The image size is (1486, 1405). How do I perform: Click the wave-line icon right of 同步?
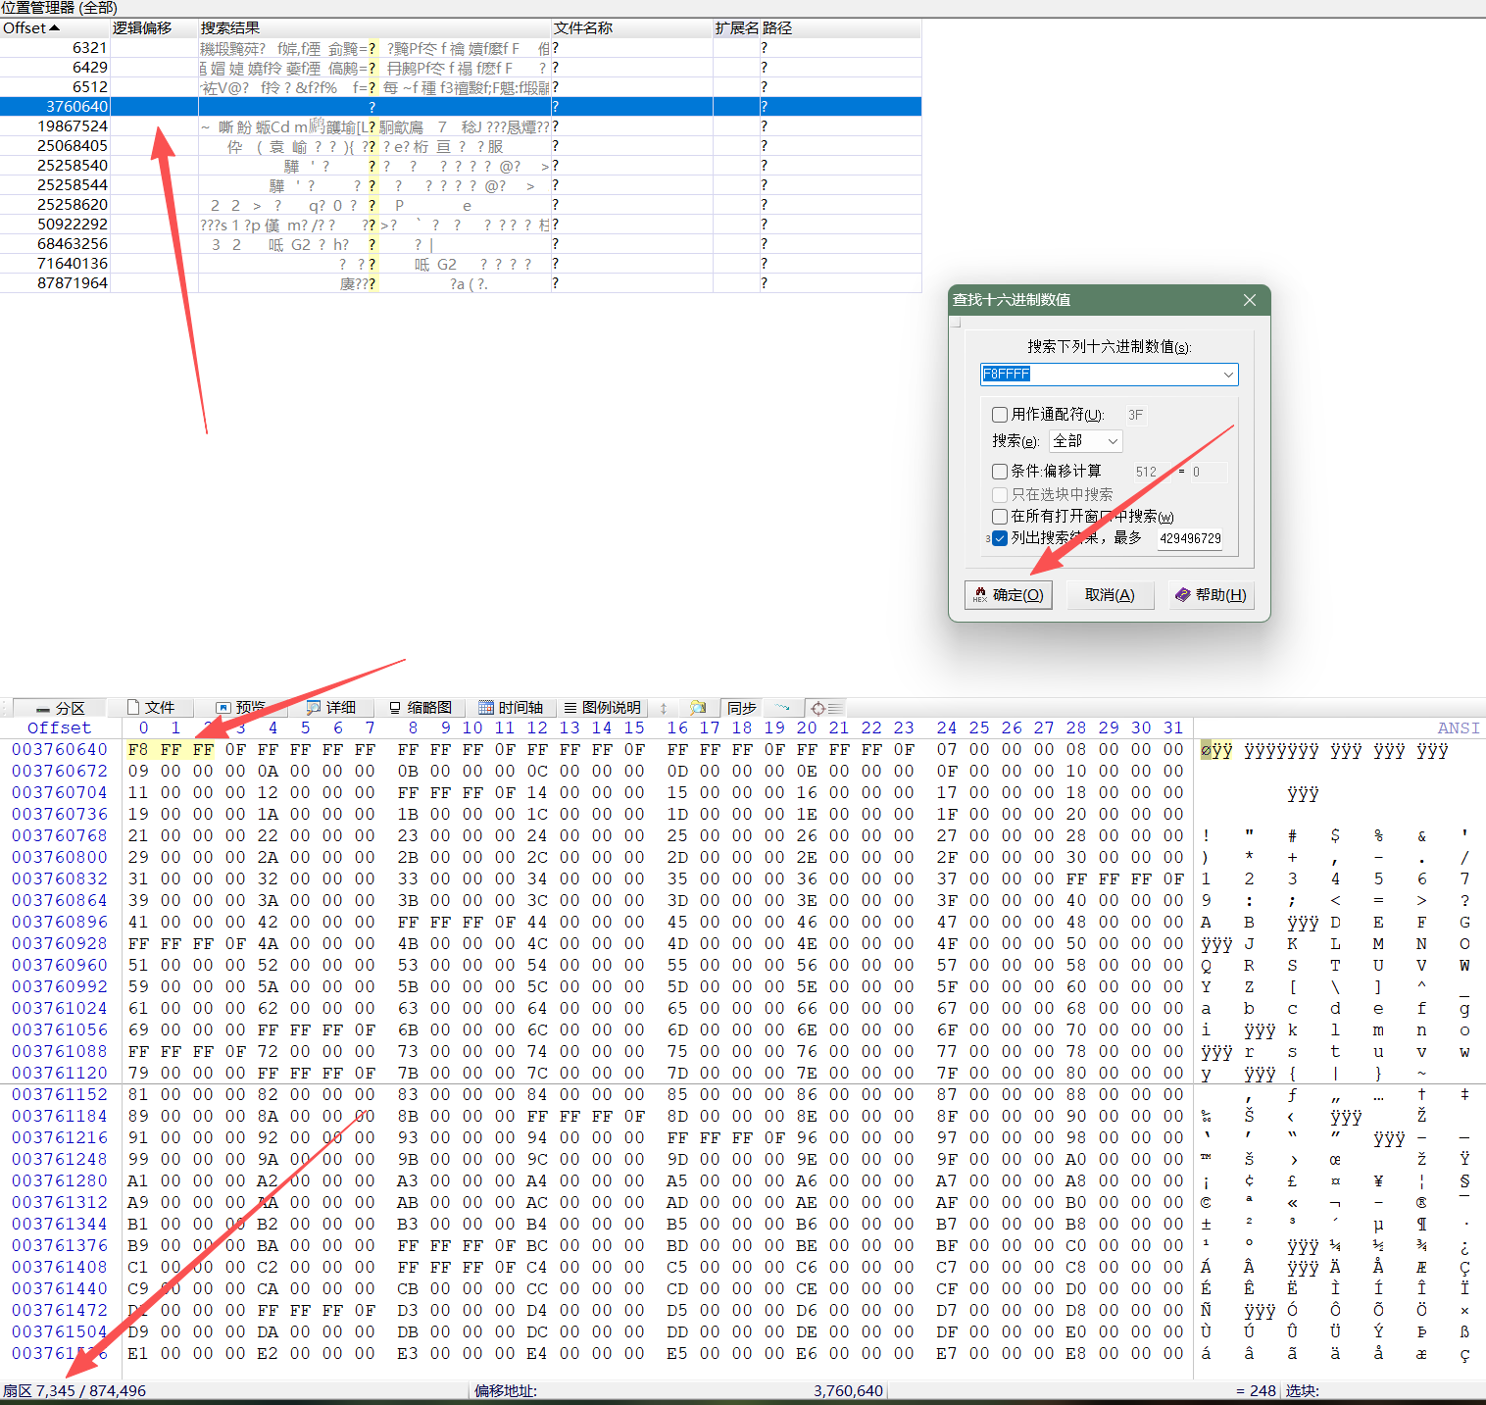782,708
